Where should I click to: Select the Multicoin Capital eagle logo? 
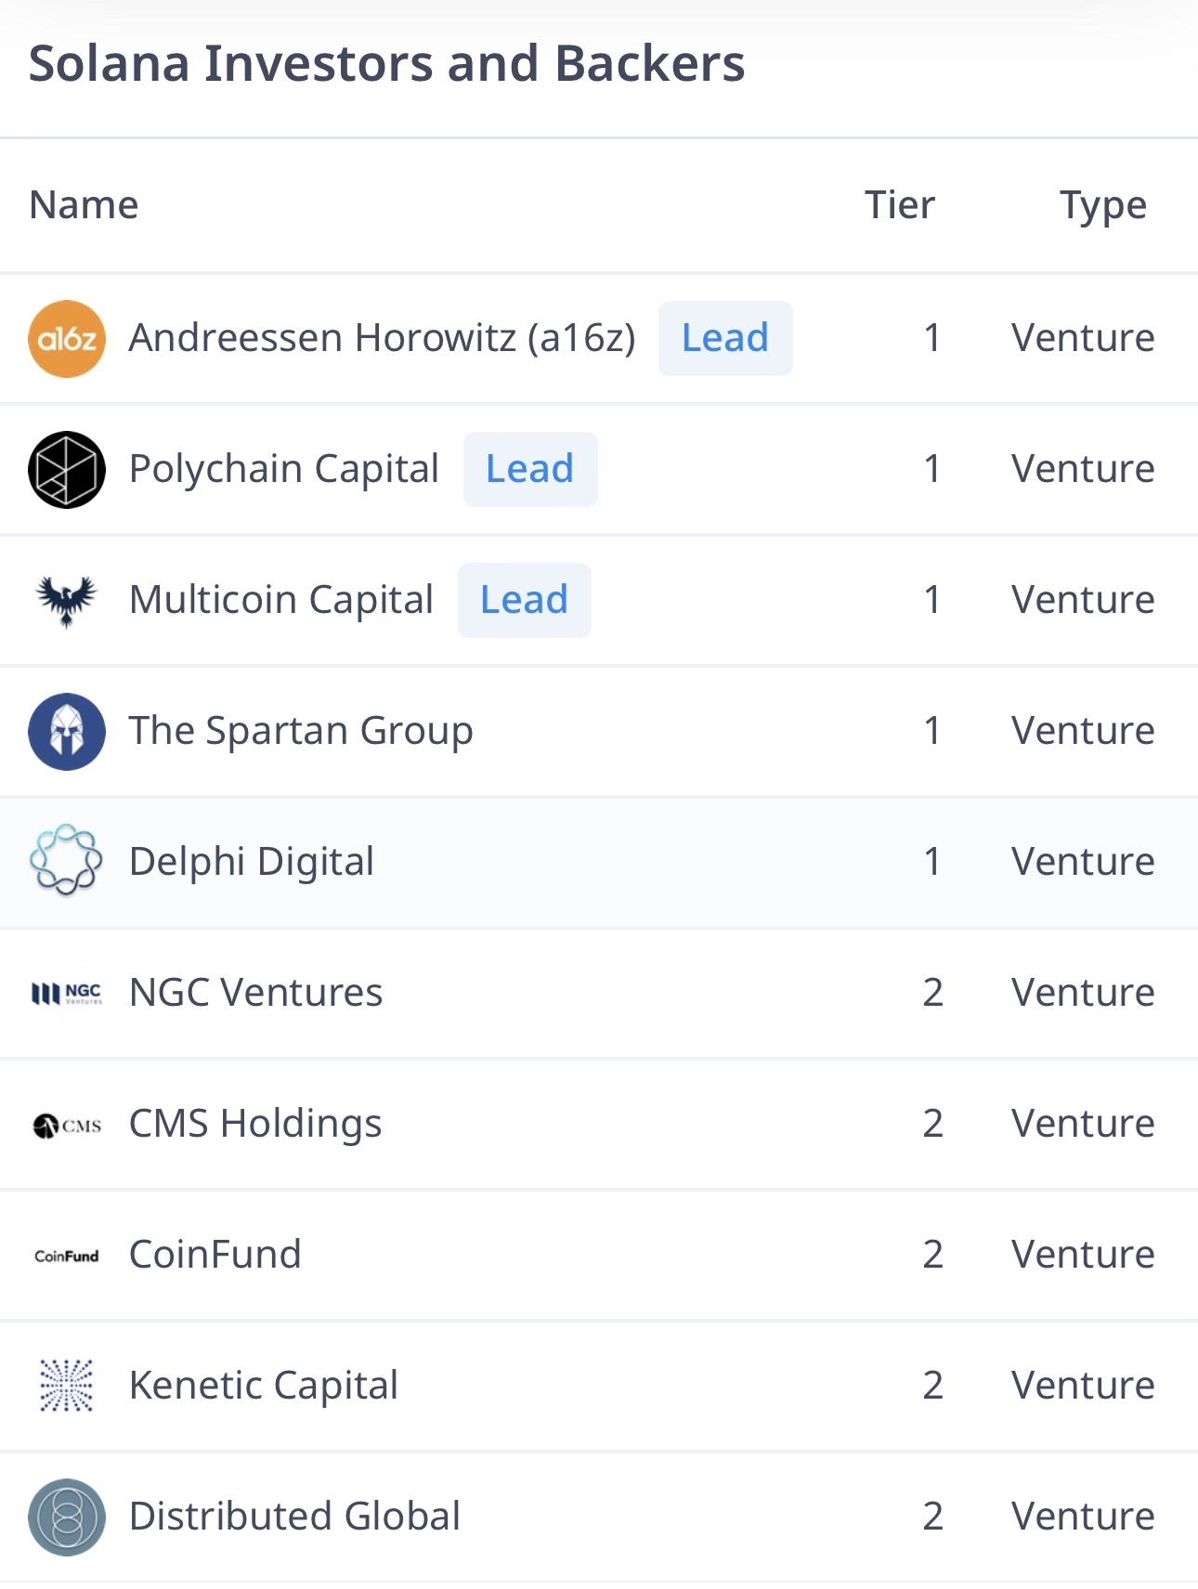tap(67, 601)
